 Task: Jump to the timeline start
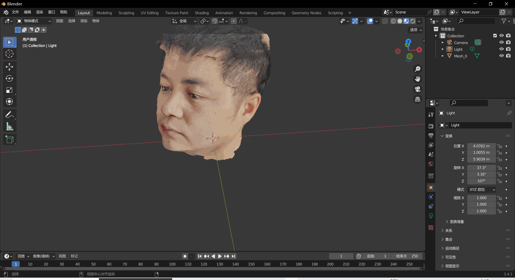point(200,256)
